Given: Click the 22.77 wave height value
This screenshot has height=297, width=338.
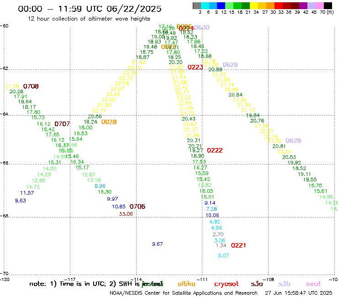Looking at the screenshot, I should point(100,111).
